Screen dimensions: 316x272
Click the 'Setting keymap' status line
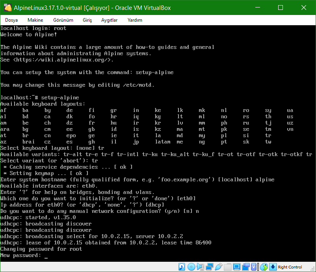[x=46, y=173]
